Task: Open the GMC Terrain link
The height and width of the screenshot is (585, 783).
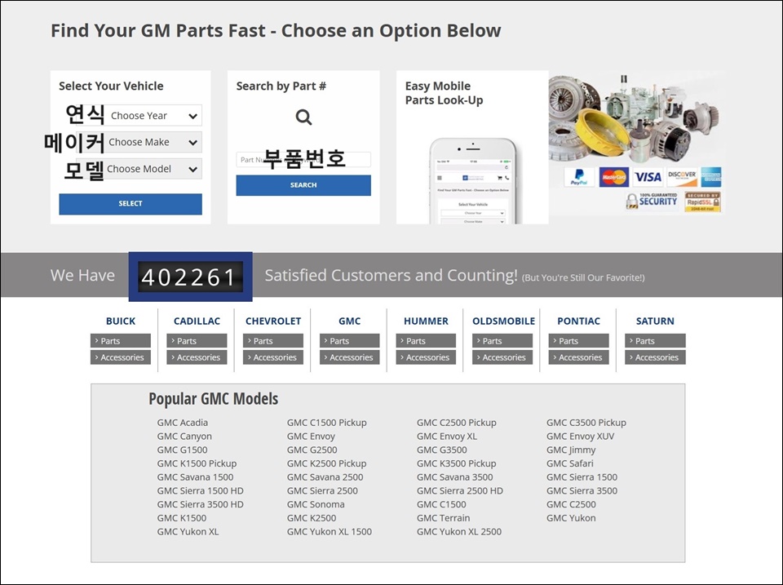Action: tap(444, 518)
